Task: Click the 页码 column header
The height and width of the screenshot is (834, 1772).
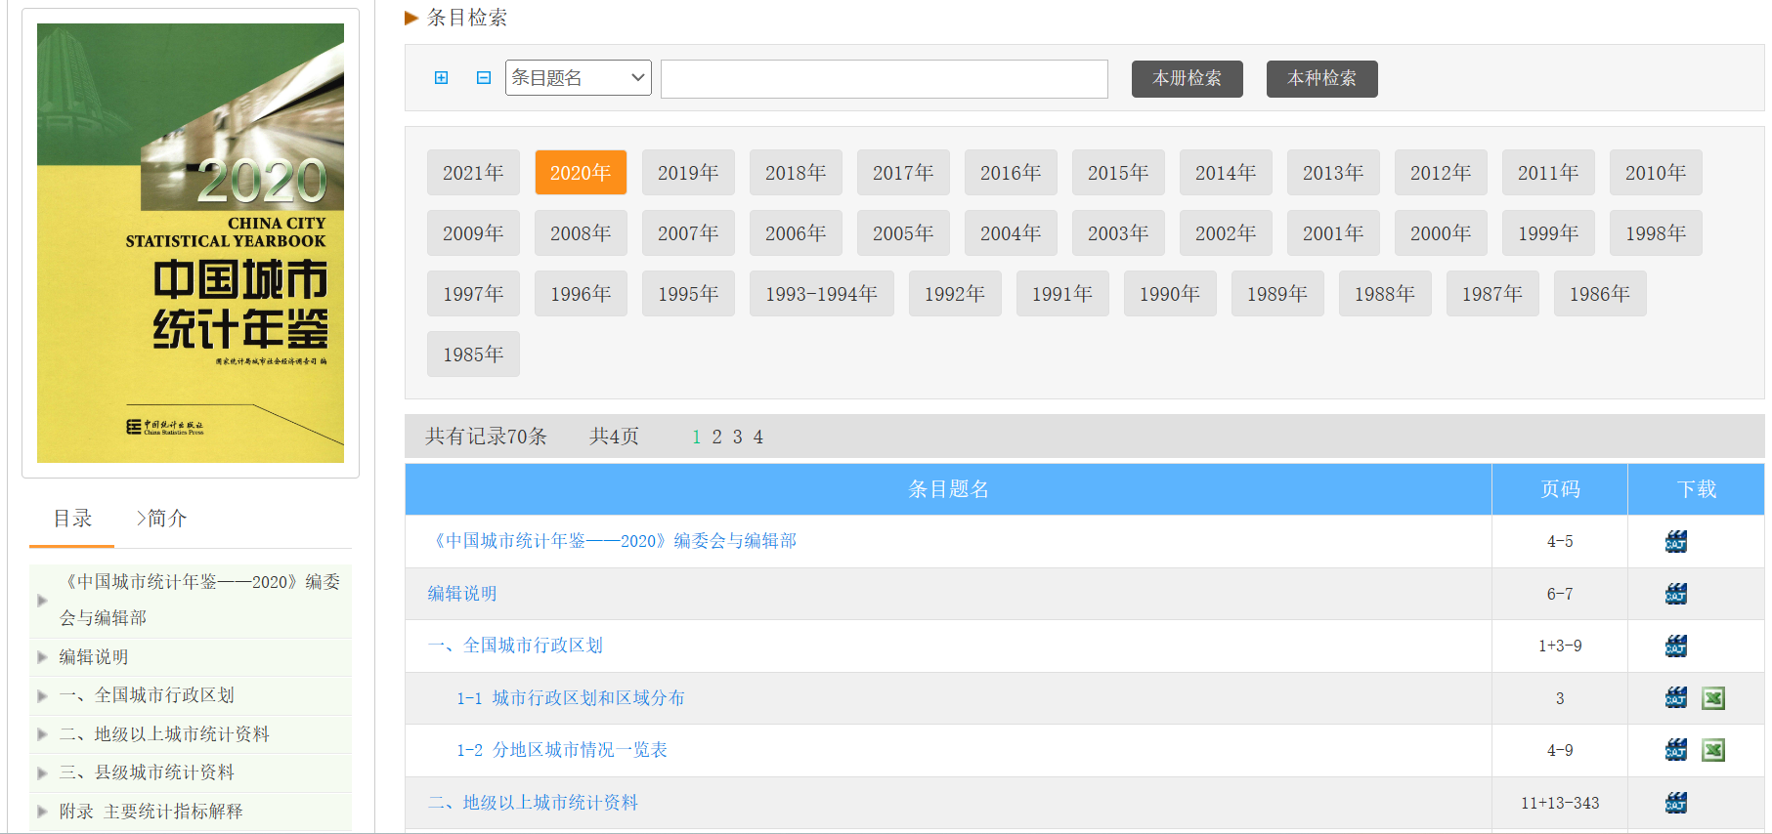Action: [1560, 489]
